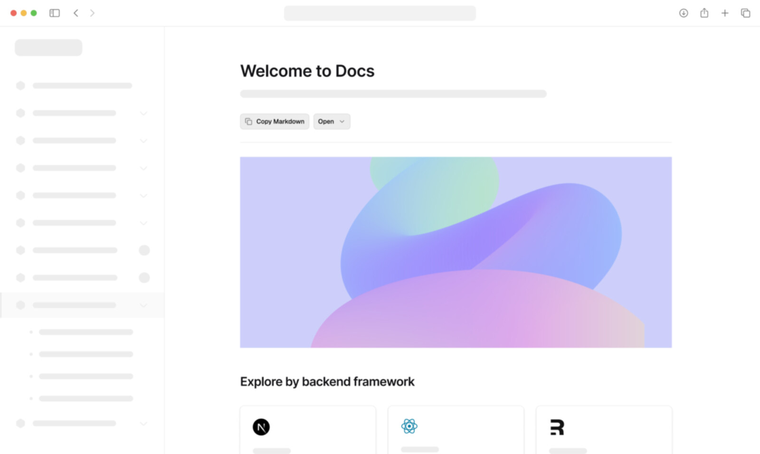Open a new tab with the plus icon
760x454 pixels.
coord(725,13)
